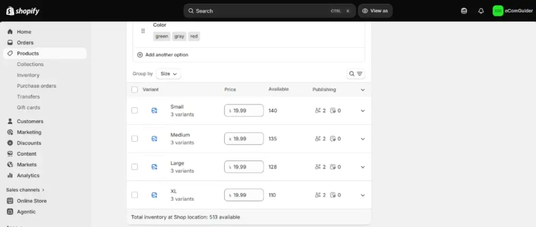Click the Customers person icon
Screen dimensions: 536x227
[x=10, y=121]
